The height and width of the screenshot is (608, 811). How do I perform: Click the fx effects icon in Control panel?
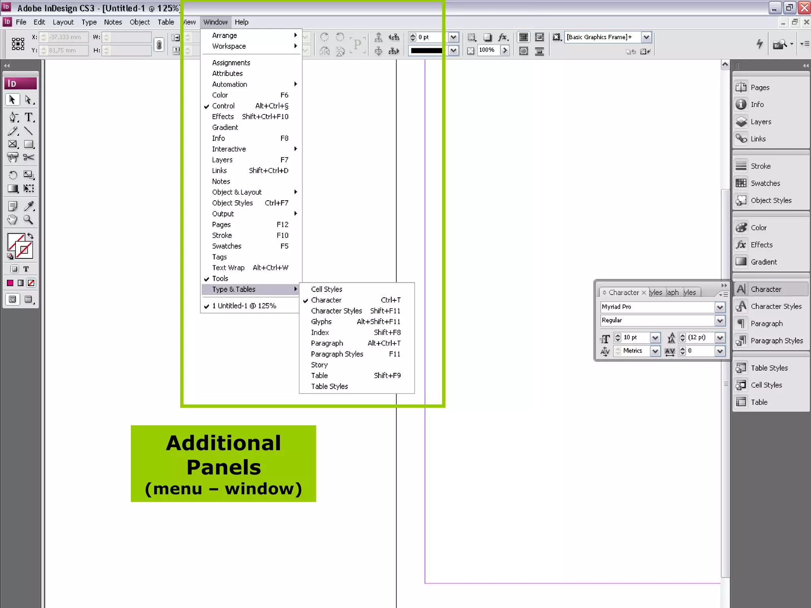[x=503, y=37]
